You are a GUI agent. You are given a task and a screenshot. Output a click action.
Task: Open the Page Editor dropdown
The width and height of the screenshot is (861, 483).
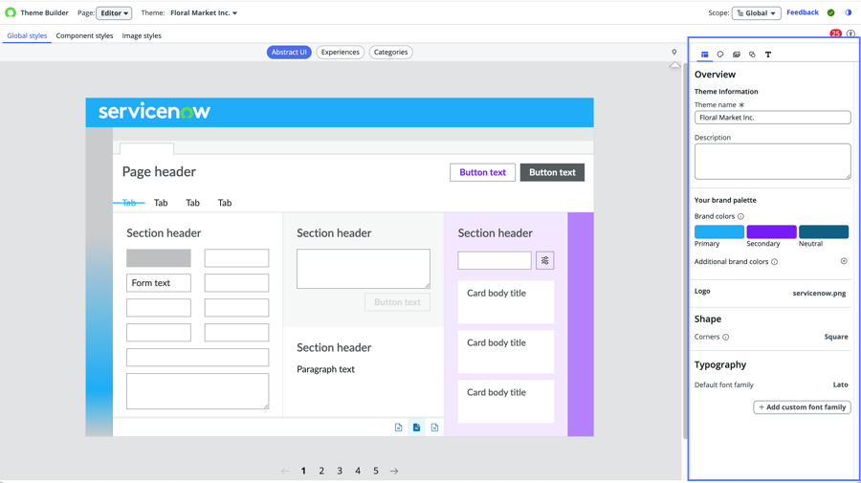pos(114,12)
